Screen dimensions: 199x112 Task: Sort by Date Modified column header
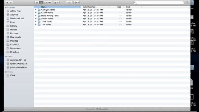pos(95,7)
